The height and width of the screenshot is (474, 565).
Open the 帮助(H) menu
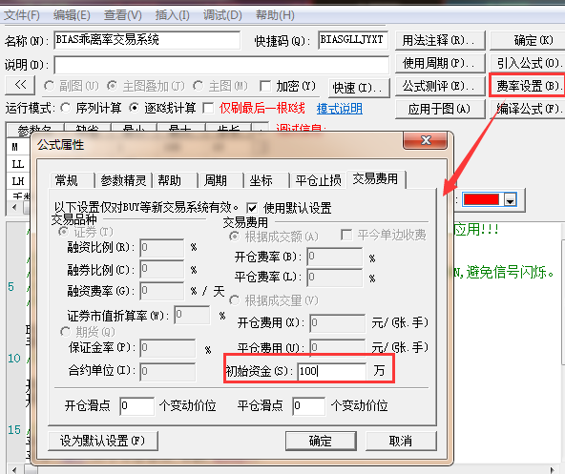(x=275, y=15)
